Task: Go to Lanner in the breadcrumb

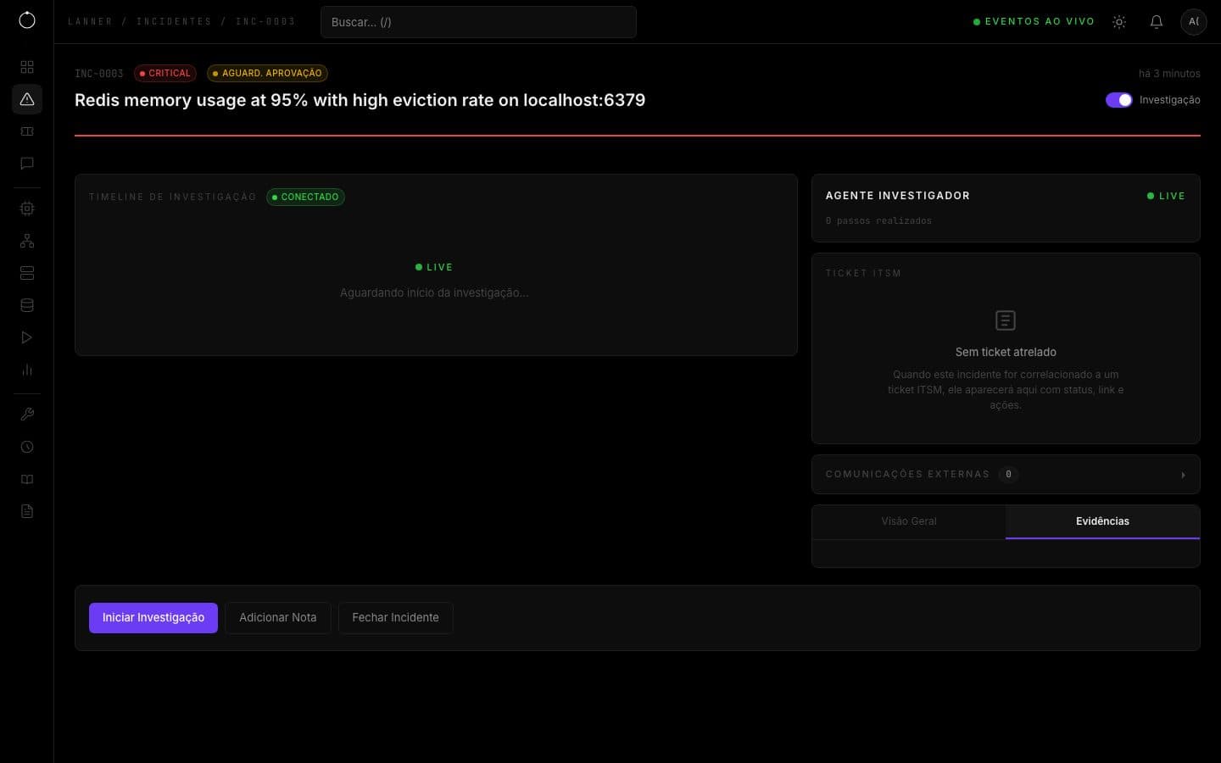Action: [90, 21]
